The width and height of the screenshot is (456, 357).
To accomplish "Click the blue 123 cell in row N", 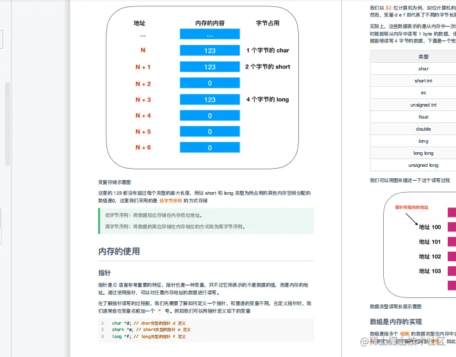I will (x=210, y=50).
